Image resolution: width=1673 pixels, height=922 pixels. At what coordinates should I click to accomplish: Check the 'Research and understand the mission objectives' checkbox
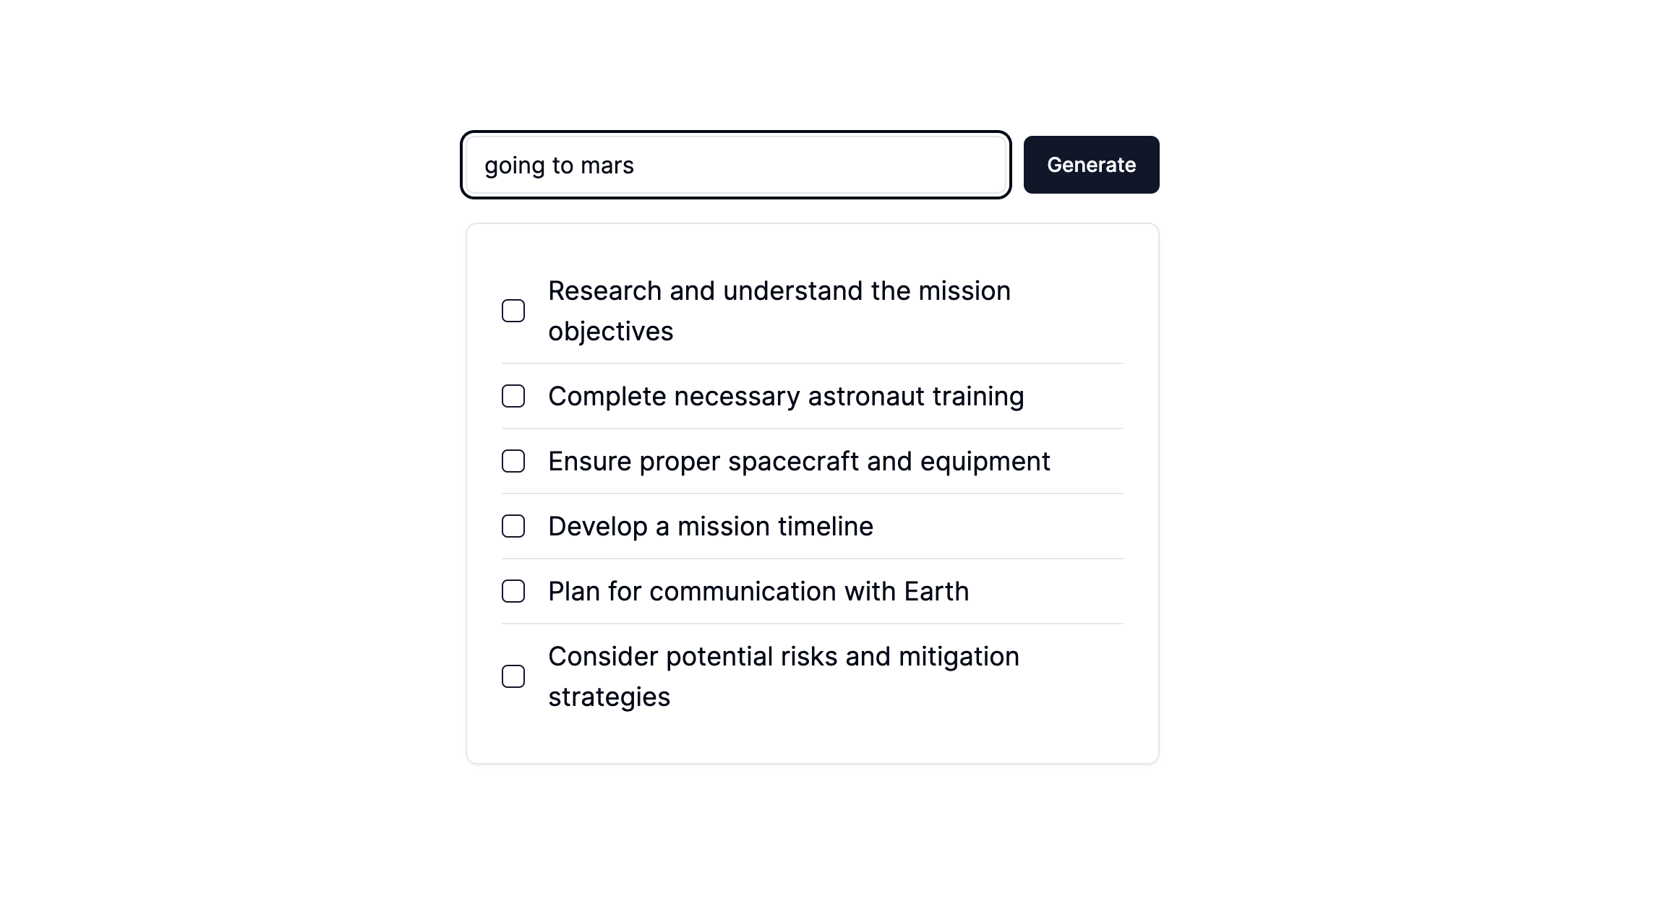tap(513, 311)
